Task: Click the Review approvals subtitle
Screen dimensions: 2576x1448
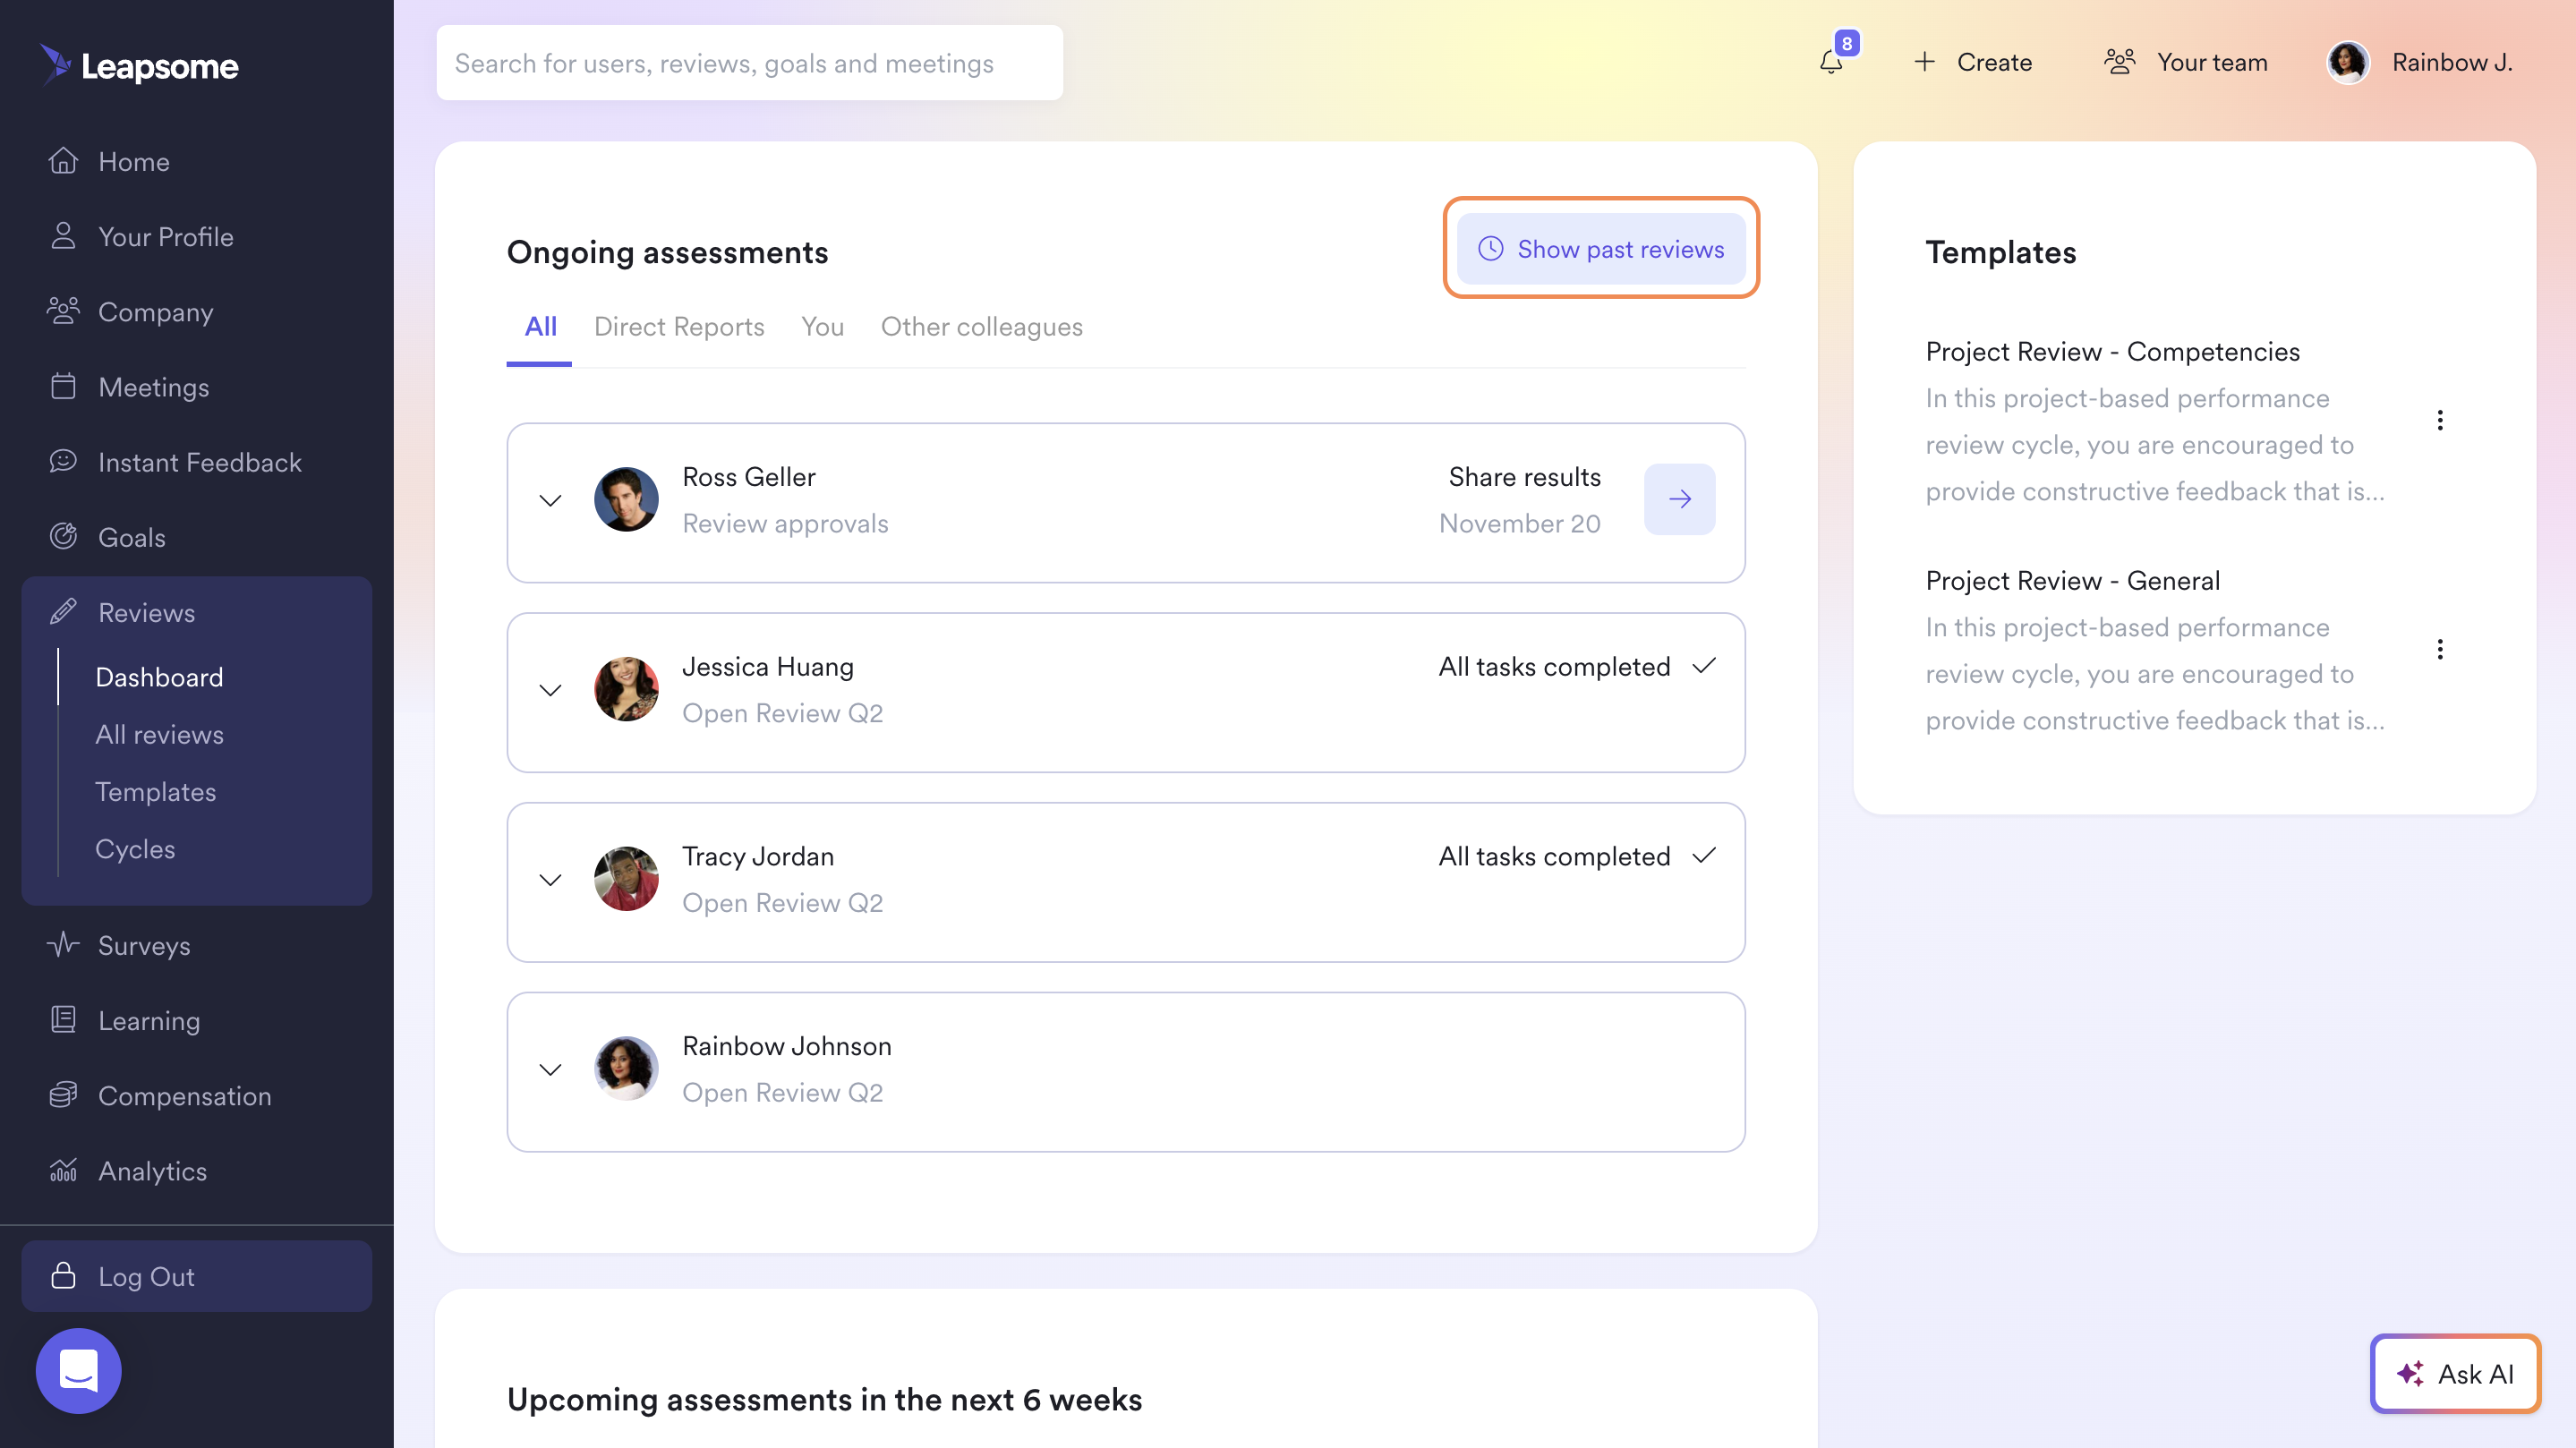Action: 785,523
